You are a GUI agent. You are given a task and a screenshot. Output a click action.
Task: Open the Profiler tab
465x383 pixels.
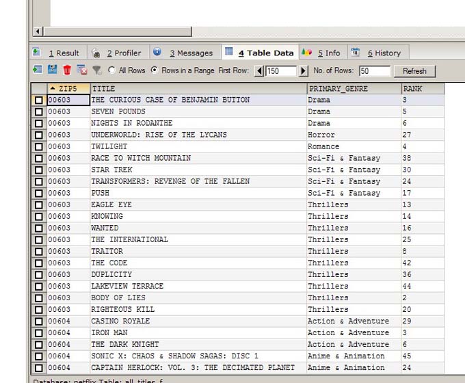(118, 53)
